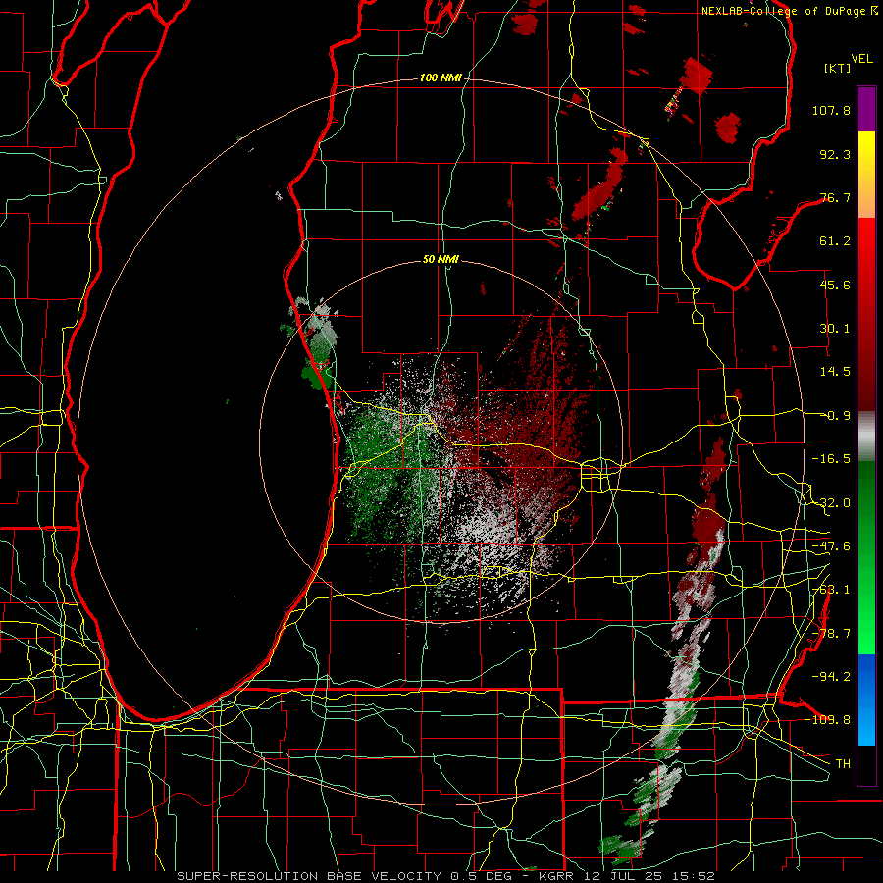Select the -0.9 velocity scale value
The height and width of the screenshot is (883, 883).
pyautogui.click(x=838, y=416)
